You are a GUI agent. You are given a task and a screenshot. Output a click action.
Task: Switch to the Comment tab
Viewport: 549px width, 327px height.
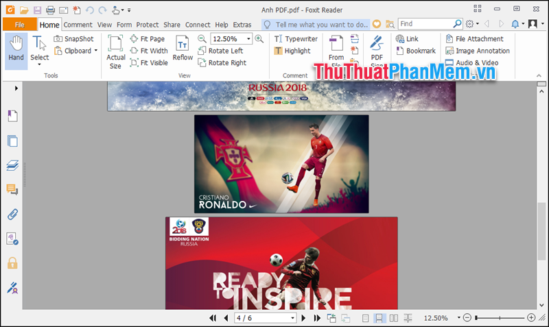tap(78, 25)
